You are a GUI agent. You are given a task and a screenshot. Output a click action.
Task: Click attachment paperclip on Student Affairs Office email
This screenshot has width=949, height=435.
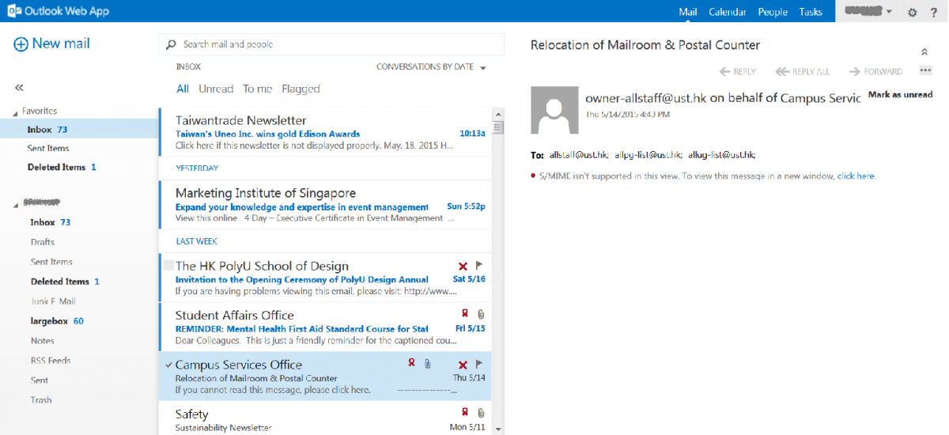[x=481, y=315]
